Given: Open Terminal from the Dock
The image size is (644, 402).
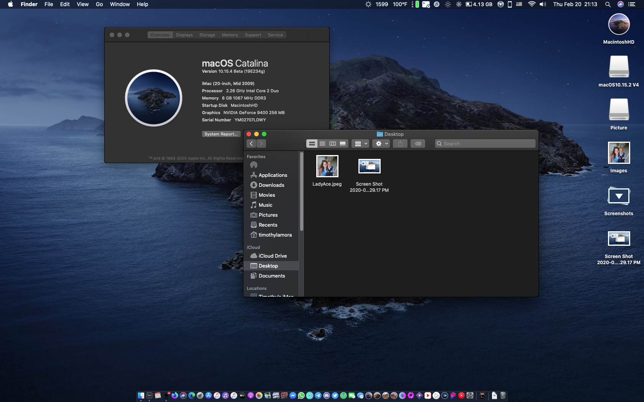Looking at the screenshot, I should [x=482, y=395].
